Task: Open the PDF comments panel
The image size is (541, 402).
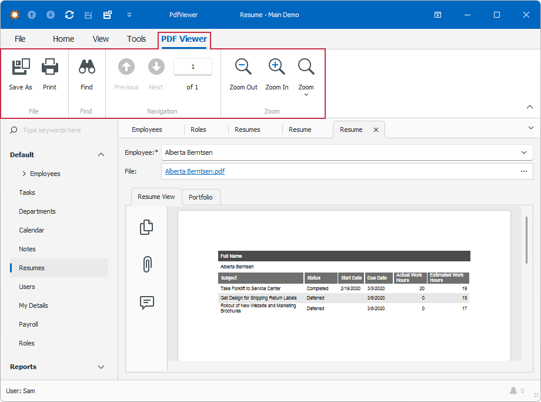Action: click(146, 303)
